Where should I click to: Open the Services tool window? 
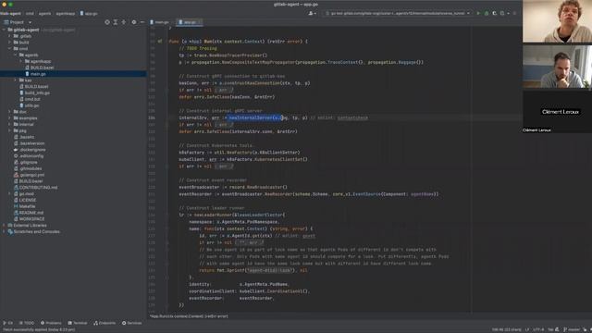[x=131, y=323]
